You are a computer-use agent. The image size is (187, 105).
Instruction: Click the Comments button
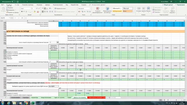click(180, 5)
